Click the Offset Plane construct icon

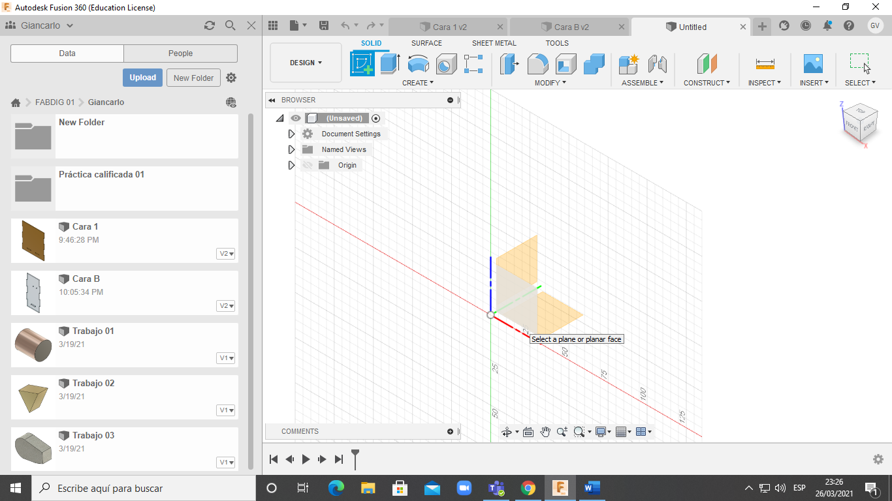click(707, 64)
